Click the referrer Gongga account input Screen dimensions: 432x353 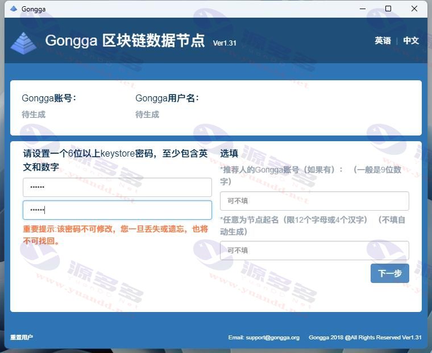(314, 201)
